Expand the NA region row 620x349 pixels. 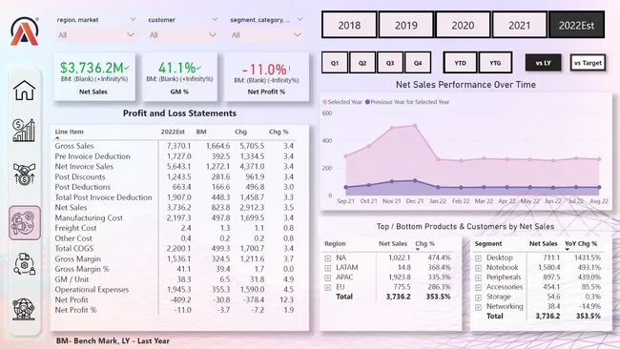point(328,258)
